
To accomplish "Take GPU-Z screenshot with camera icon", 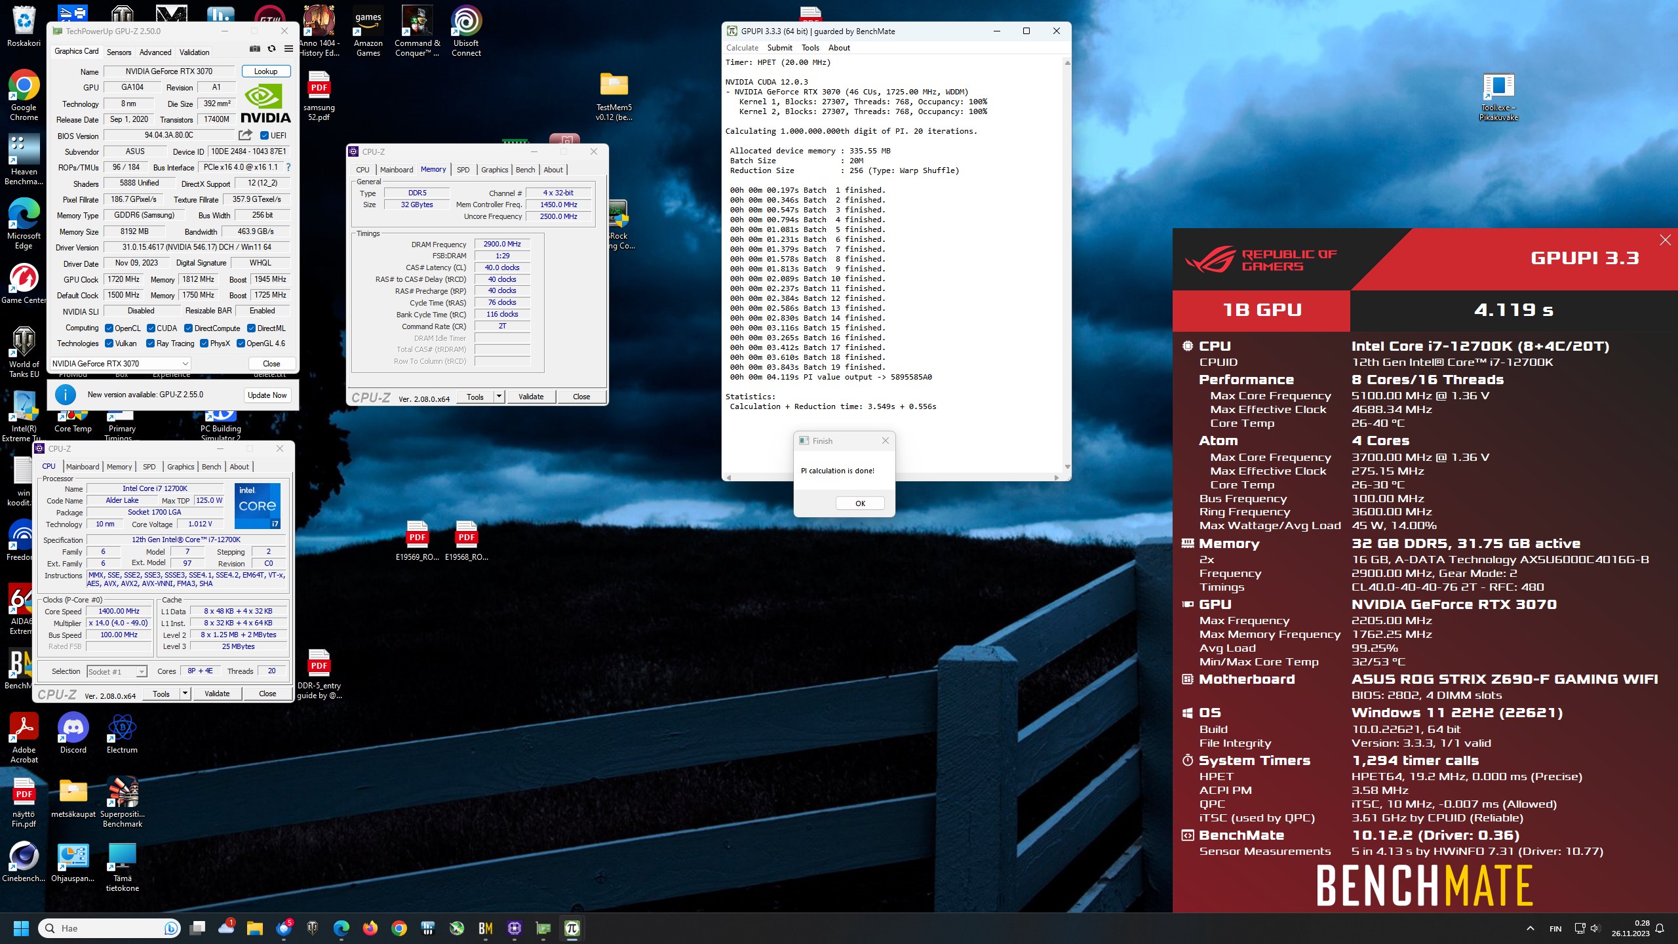I will pos(255,49).
